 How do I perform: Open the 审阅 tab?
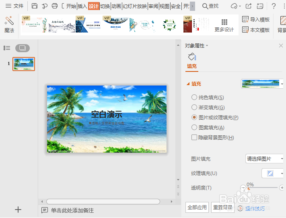(153, 6)
